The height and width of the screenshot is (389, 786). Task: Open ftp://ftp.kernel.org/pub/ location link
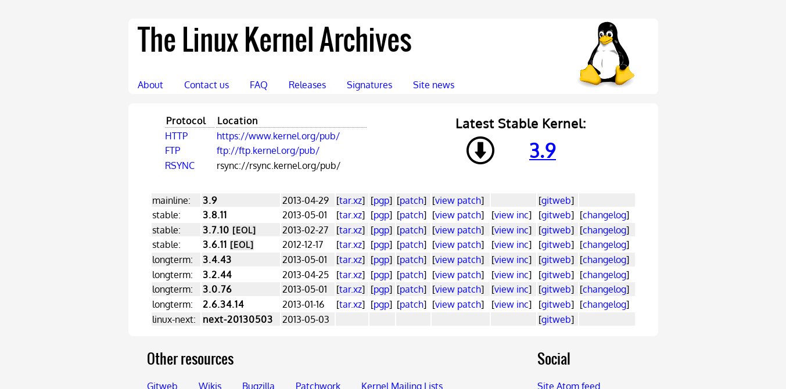(268, 150)
